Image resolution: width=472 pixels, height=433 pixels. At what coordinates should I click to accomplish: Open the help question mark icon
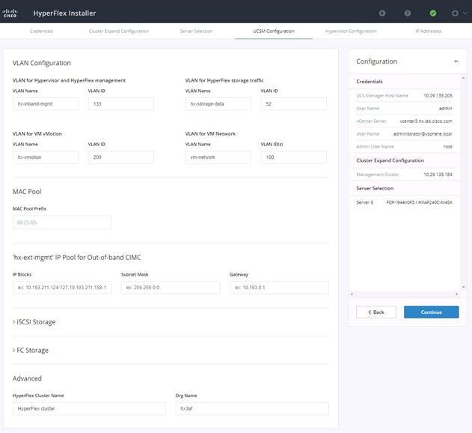[x=407, y=13]
